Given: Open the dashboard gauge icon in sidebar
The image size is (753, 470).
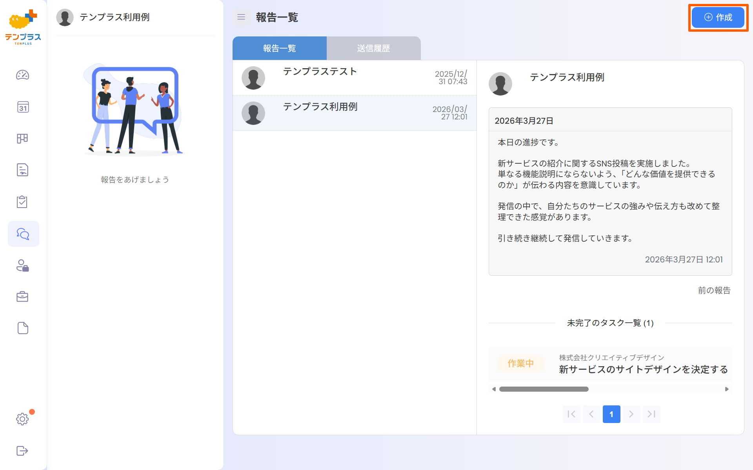Looking at the screenshot, I should click(23, 75).
